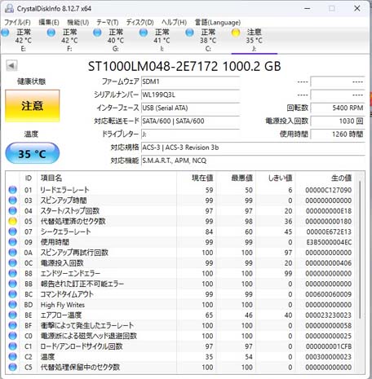Click the CrystalDiskInfo app icon in title bar
The image size is (372, 379).
click(9, 8)
